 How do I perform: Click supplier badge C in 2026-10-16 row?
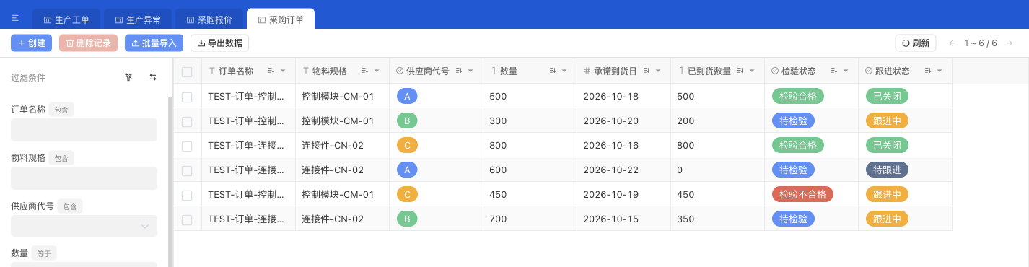click(407, 145)
